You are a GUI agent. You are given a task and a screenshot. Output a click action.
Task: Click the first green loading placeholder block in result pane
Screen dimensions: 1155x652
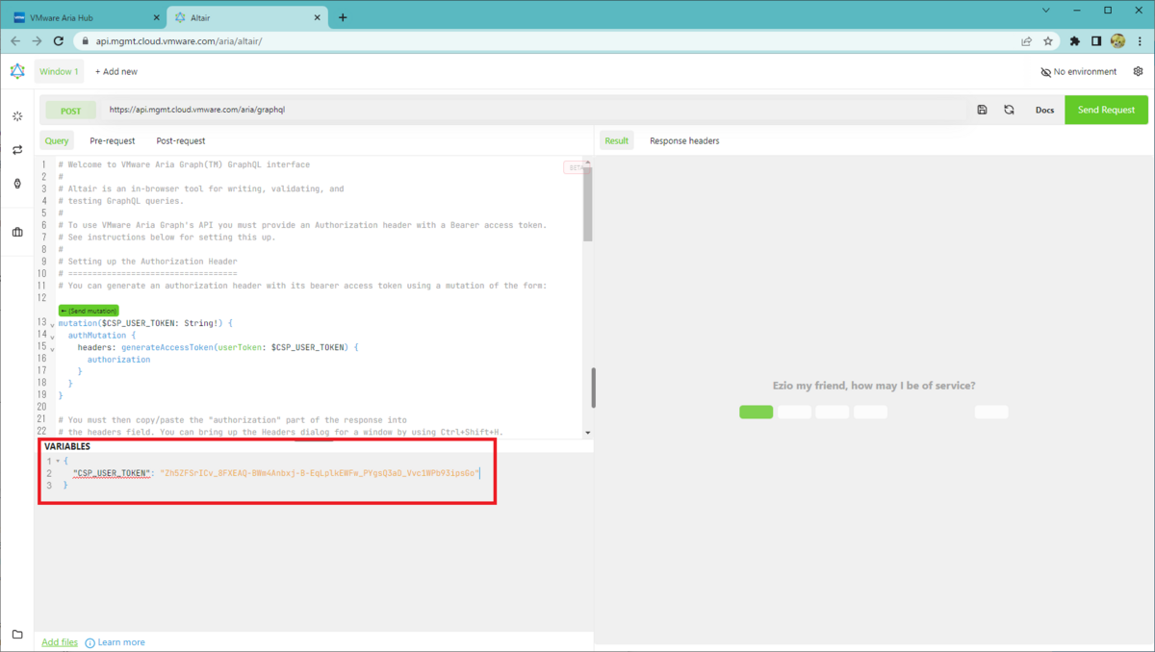click(x=757, y=412)
